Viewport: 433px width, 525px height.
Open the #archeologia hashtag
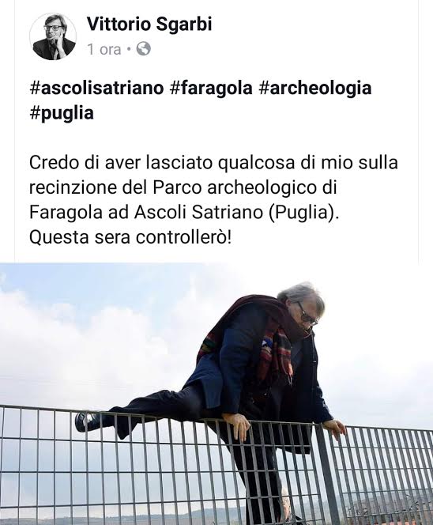(315, 88)
